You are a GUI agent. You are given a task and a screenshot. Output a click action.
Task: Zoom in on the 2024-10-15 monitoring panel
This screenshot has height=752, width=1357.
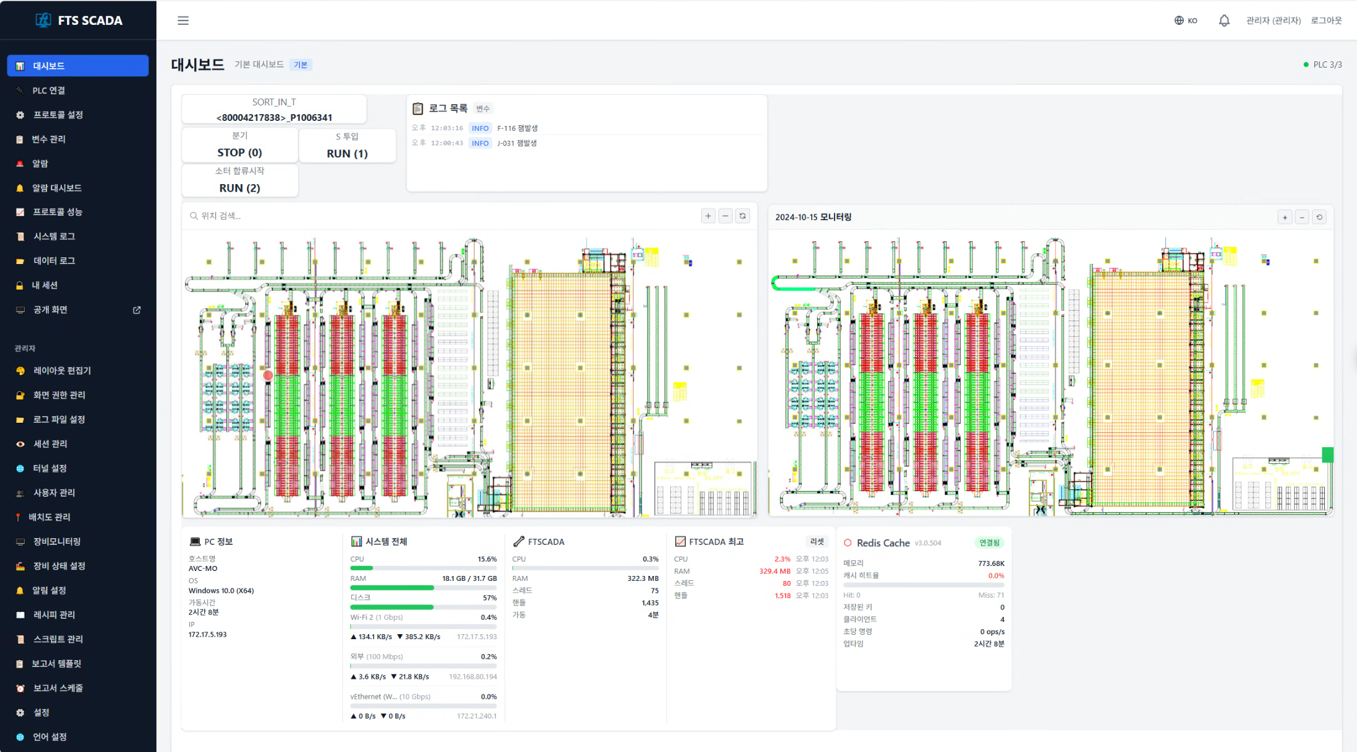1285,217
